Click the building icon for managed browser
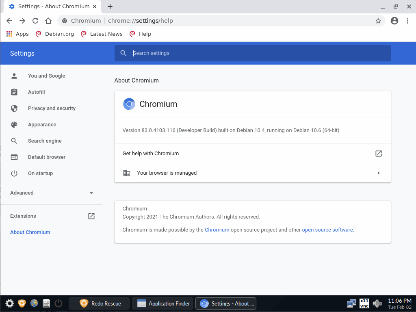 coord(127,173)
